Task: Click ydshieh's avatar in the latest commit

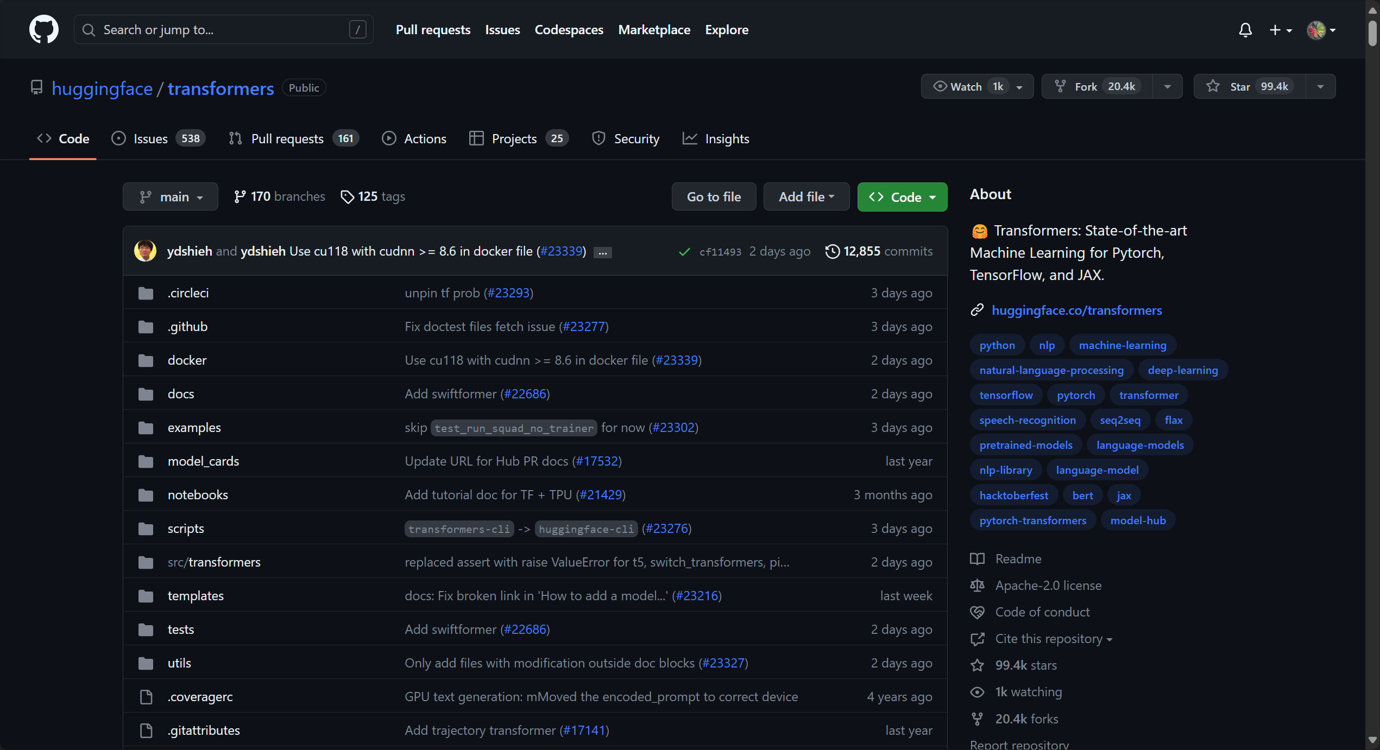Action: click(x=146, y=251)
